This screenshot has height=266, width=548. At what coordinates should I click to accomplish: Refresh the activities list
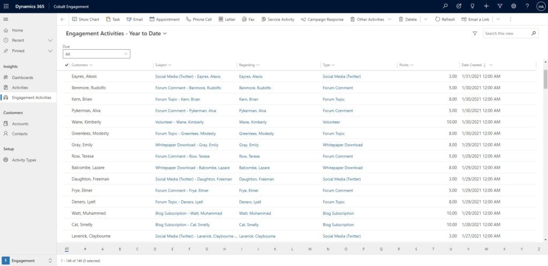[445, 20]
